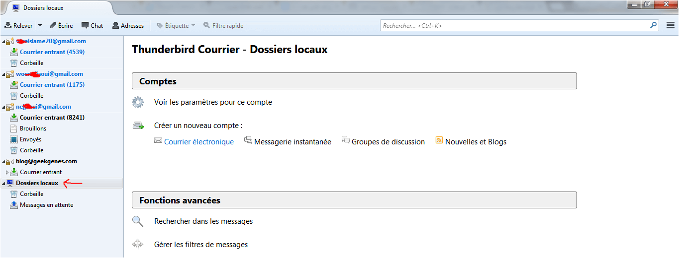Viewport: 679px width, 258px height.
Task: Open Corbeille below Envoyés
Action: 31,150
